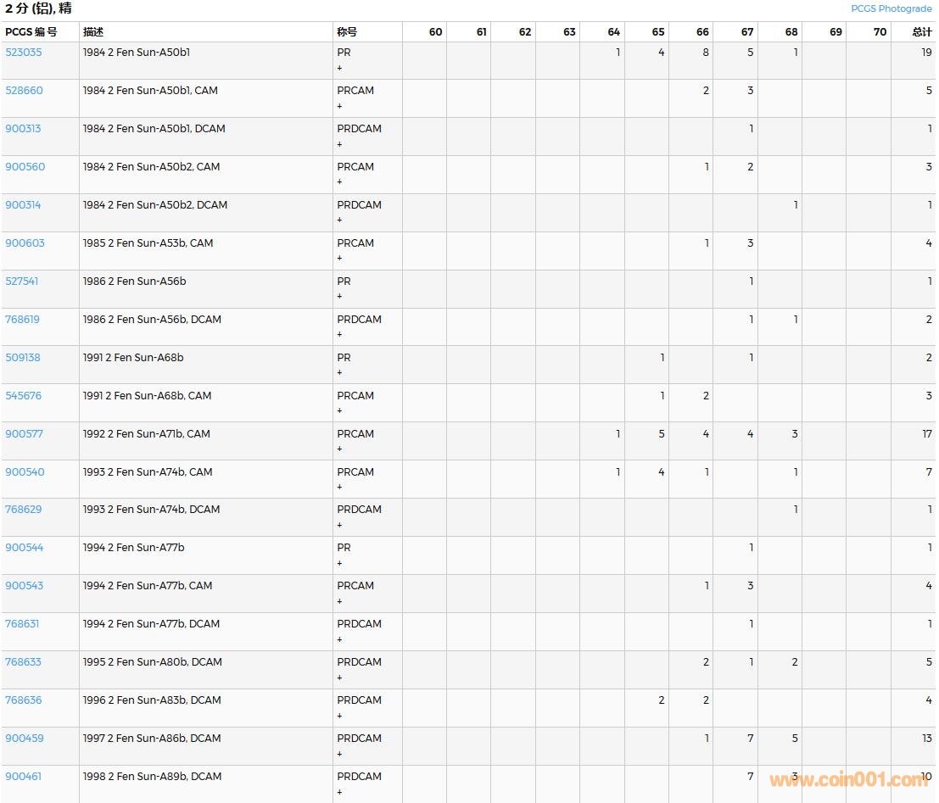Open PCGS number 528660 link
Viewport: 939px width, 803px height.
24,91
